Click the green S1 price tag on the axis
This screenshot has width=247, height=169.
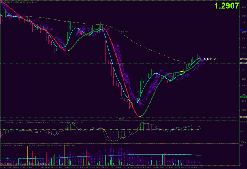pos(243,97)
